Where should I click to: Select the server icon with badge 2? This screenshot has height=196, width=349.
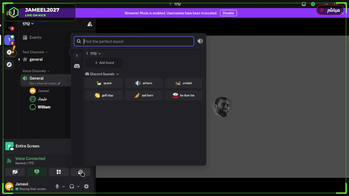point(9,40)
